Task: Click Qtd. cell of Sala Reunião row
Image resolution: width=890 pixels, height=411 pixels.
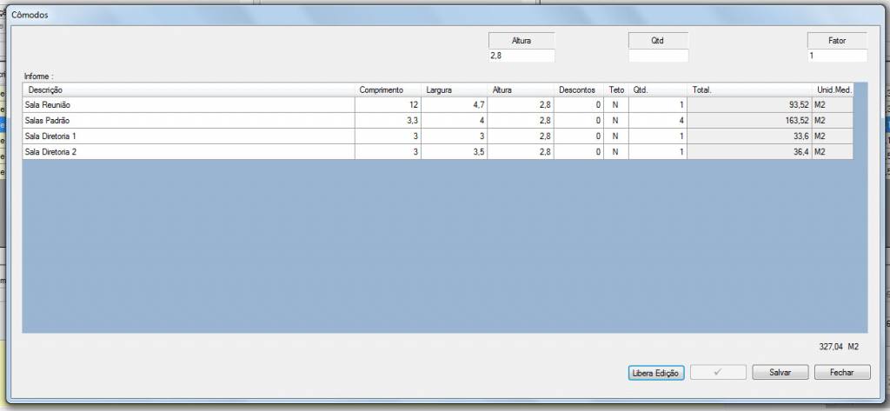Action: point(658,105)
